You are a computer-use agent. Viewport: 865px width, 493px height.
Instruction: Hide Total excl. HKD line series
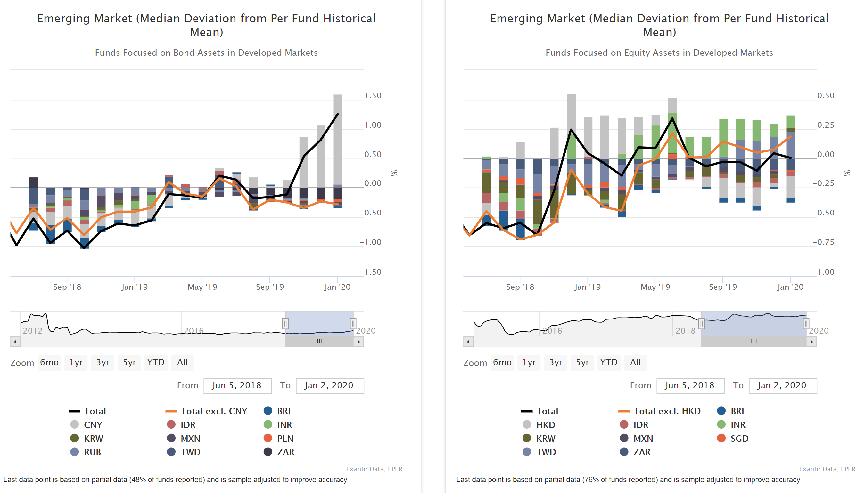pyautogui.click(x=666, y=411)
